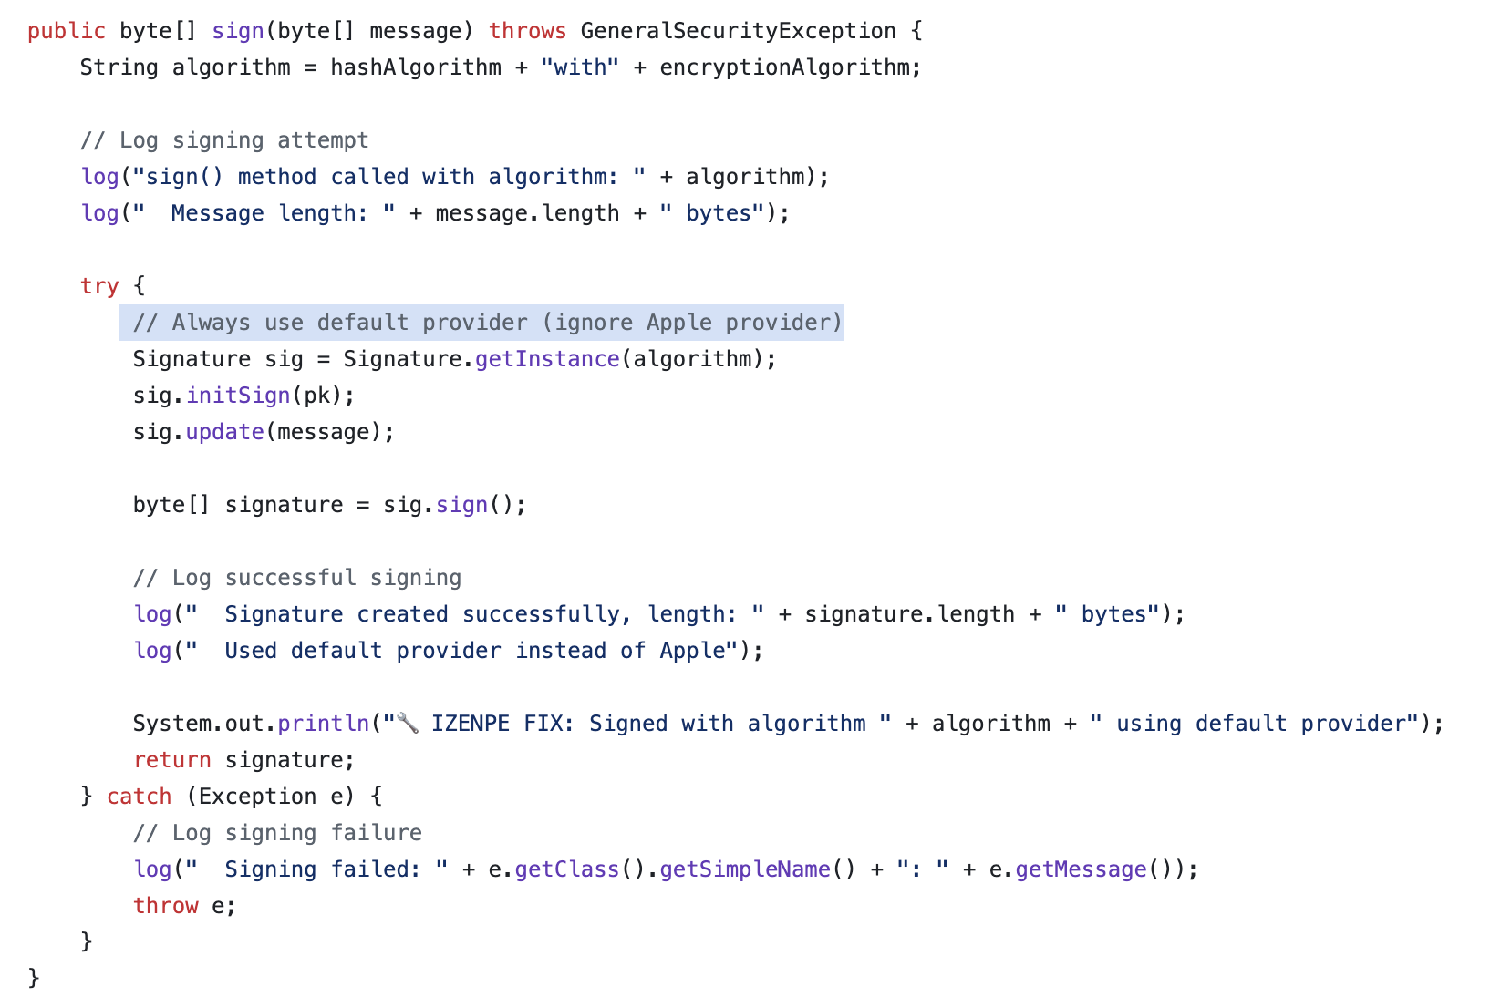Click the "// Log signing failure" comment
1501x997 pixels.
pos(277,833)
